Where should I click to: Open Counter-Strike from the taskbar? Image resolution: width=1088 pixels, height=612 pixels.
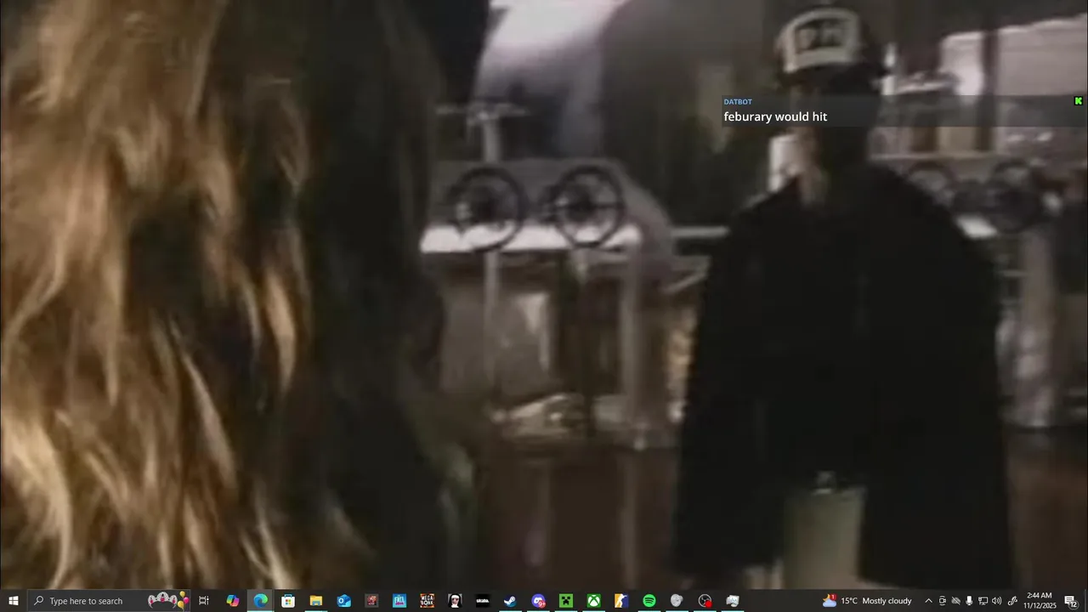(x=621, y=601)
